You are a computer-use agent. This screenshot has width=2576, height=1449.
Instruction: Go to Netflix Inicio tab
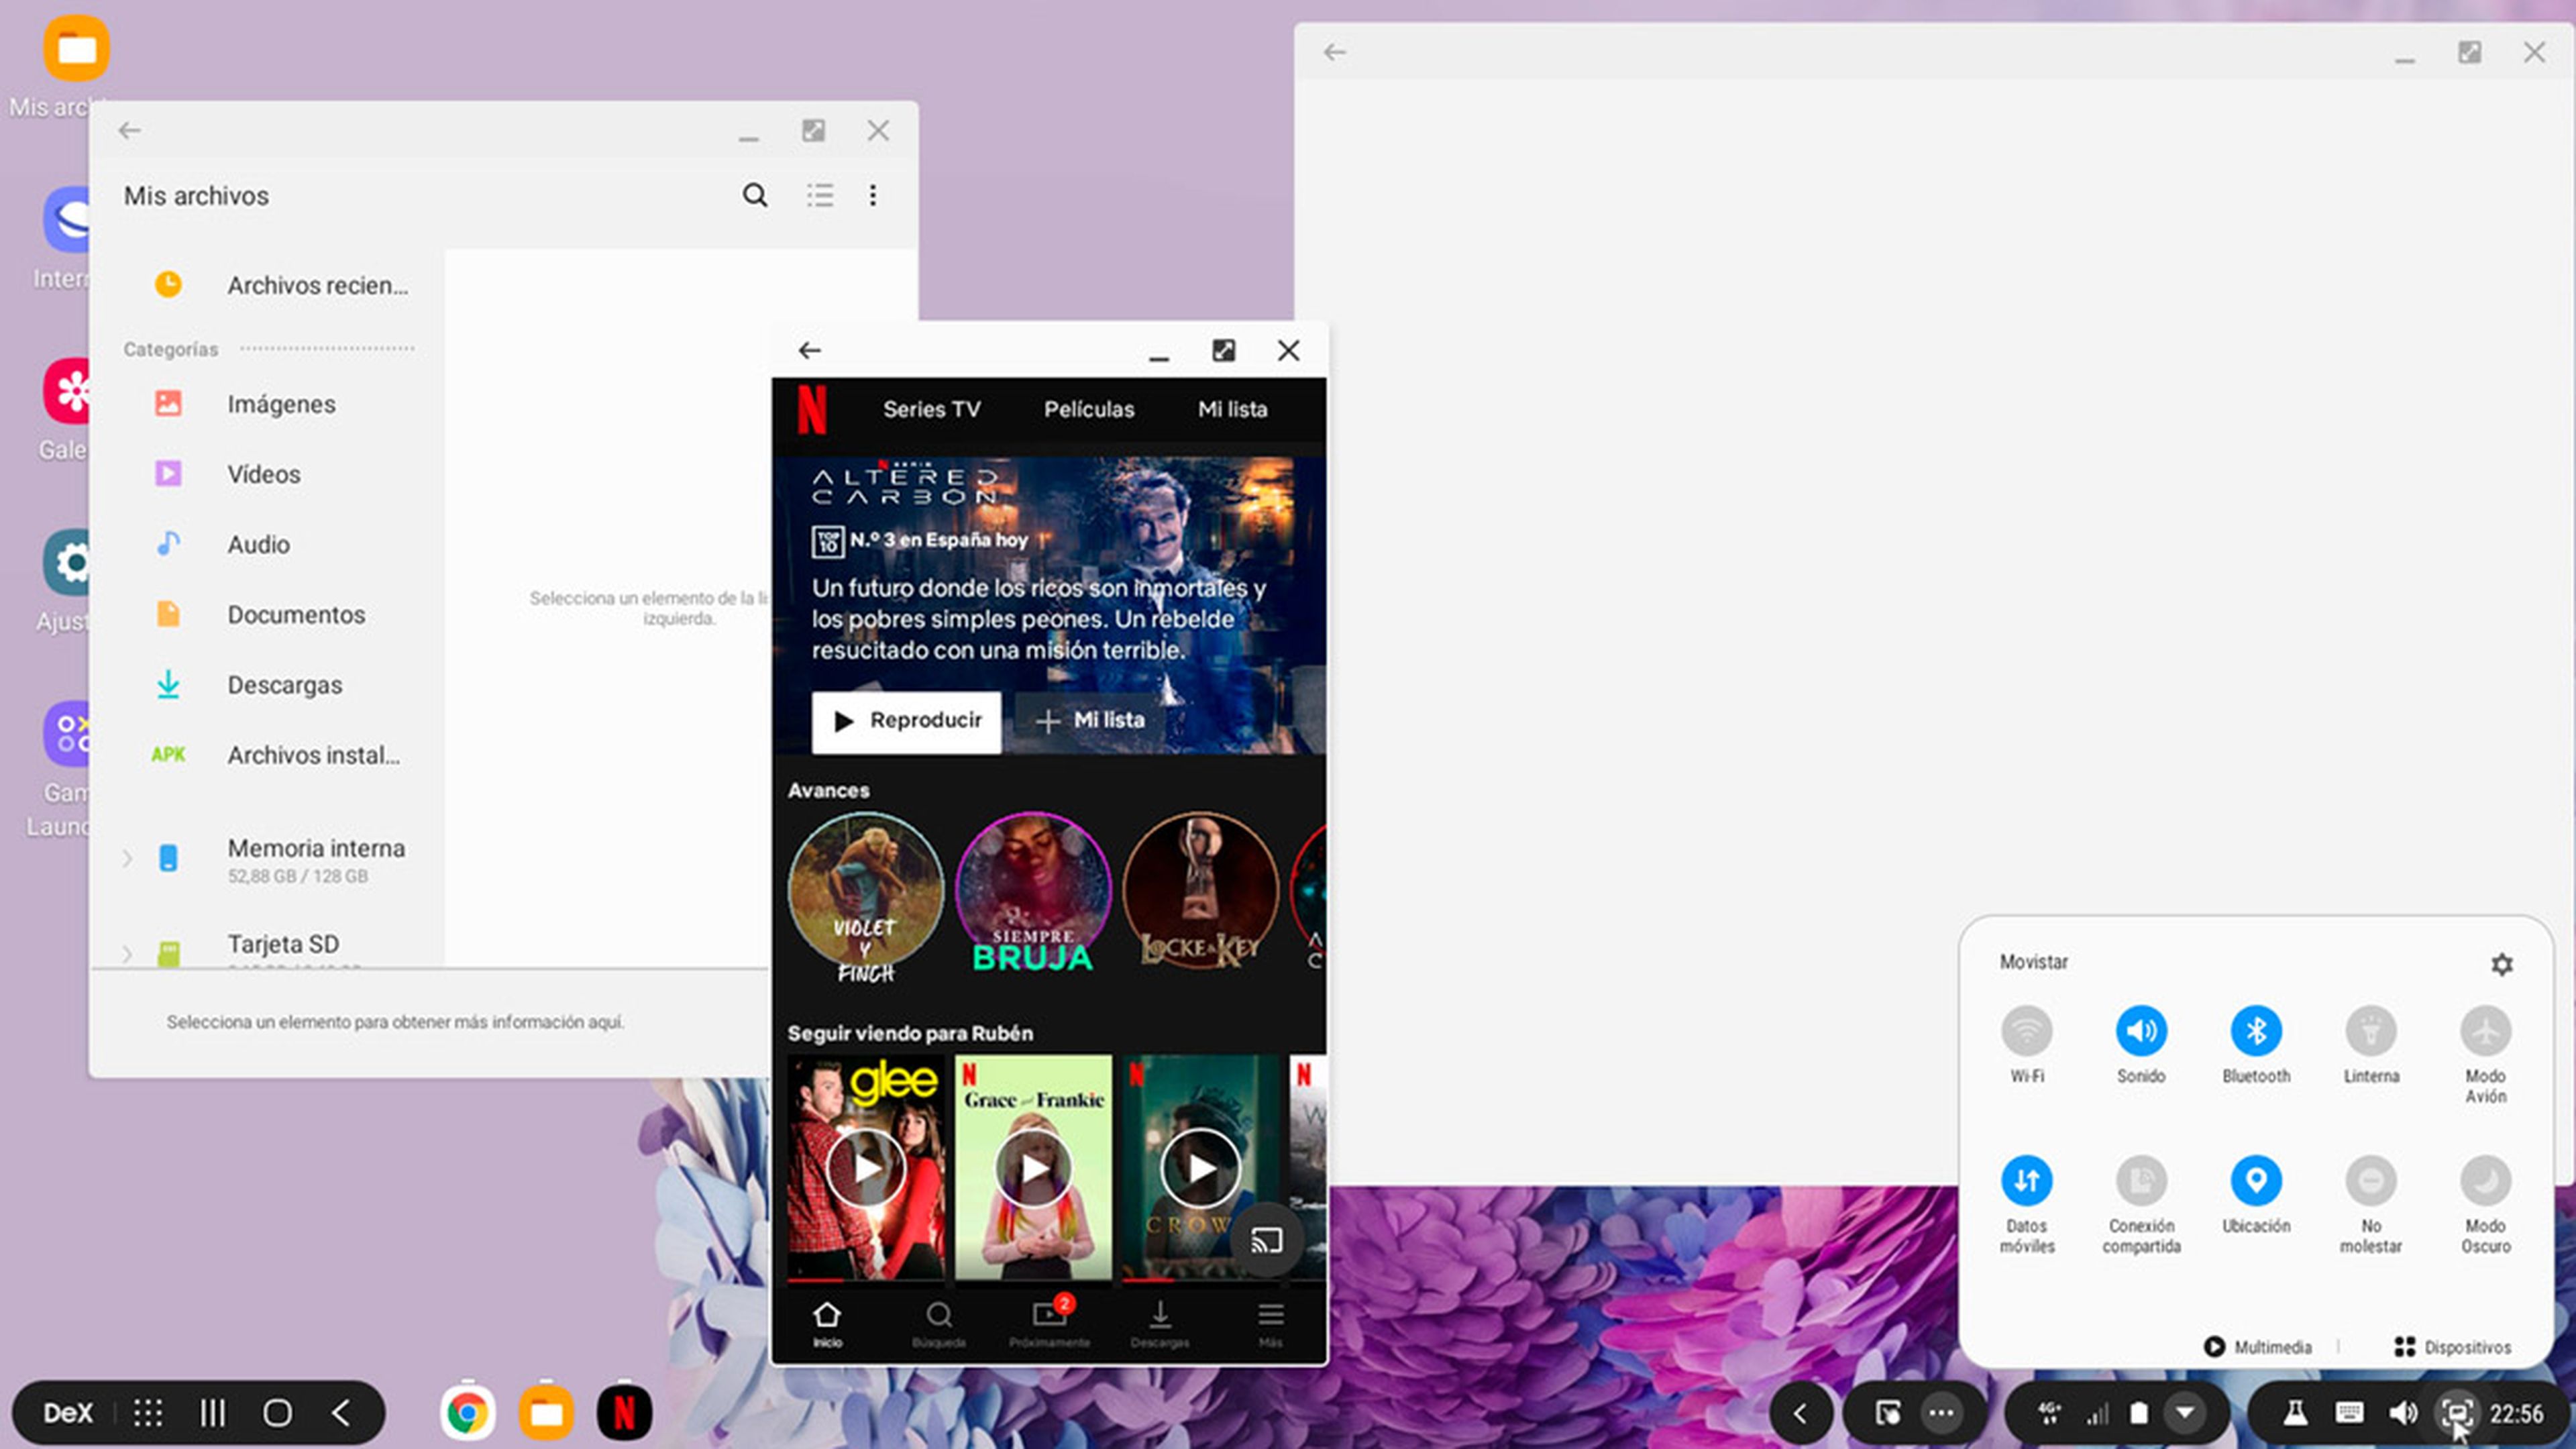point(827,1324)
